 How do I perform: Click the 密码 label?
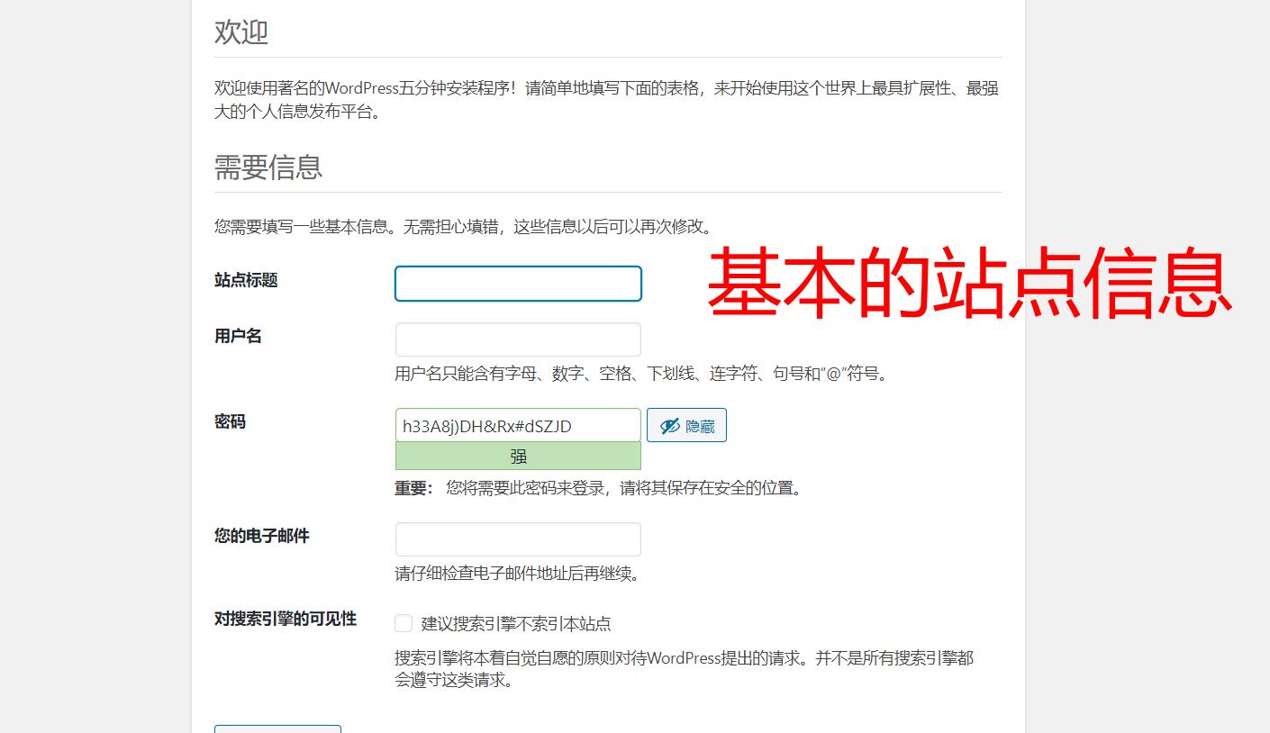230,421
